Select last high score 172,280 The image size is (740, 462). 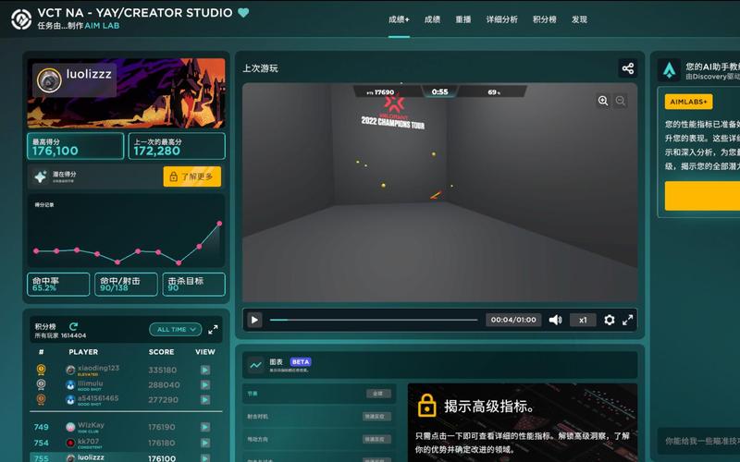click(x=177, y=146)
